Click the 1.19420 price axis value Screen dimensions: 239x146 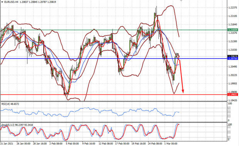[x=233, y=100]
